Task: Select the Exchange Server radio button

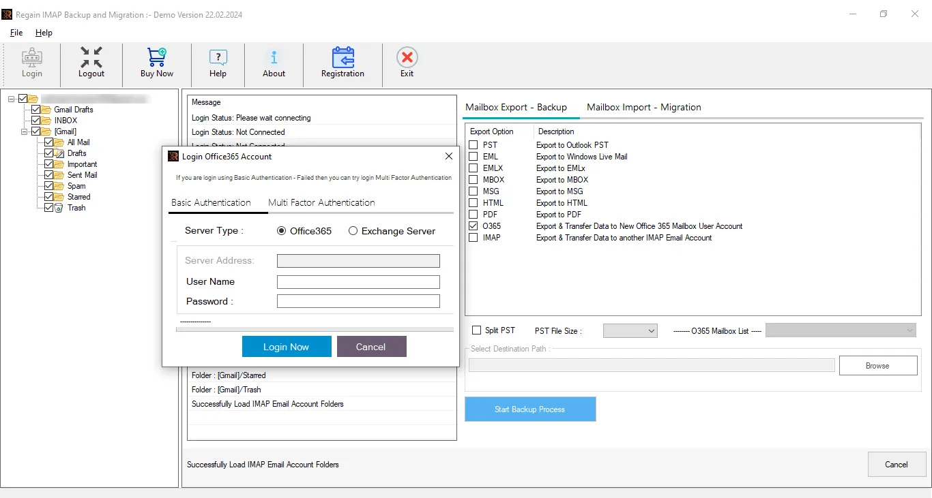Action: click(x=353, y=231)
